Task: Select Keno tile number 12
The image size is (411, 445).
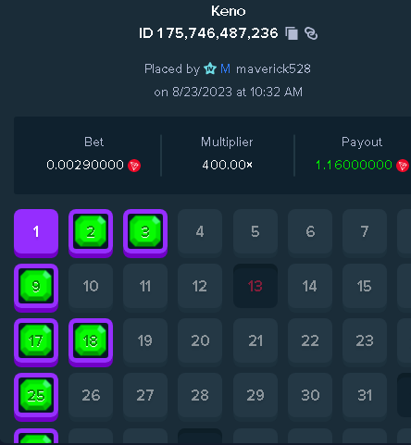Action: [x=200, y=287]
